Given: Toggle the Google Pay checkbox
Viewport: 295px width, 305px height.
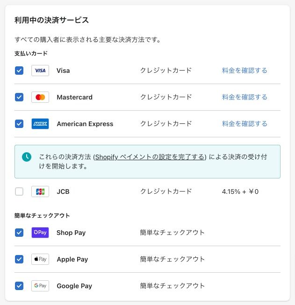Looking at the screenshot, I should tap(19, 286).
